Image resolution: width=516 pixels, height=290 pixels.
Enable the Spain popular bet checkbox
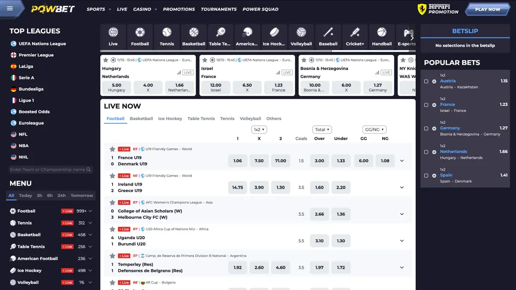click(426, 176)
